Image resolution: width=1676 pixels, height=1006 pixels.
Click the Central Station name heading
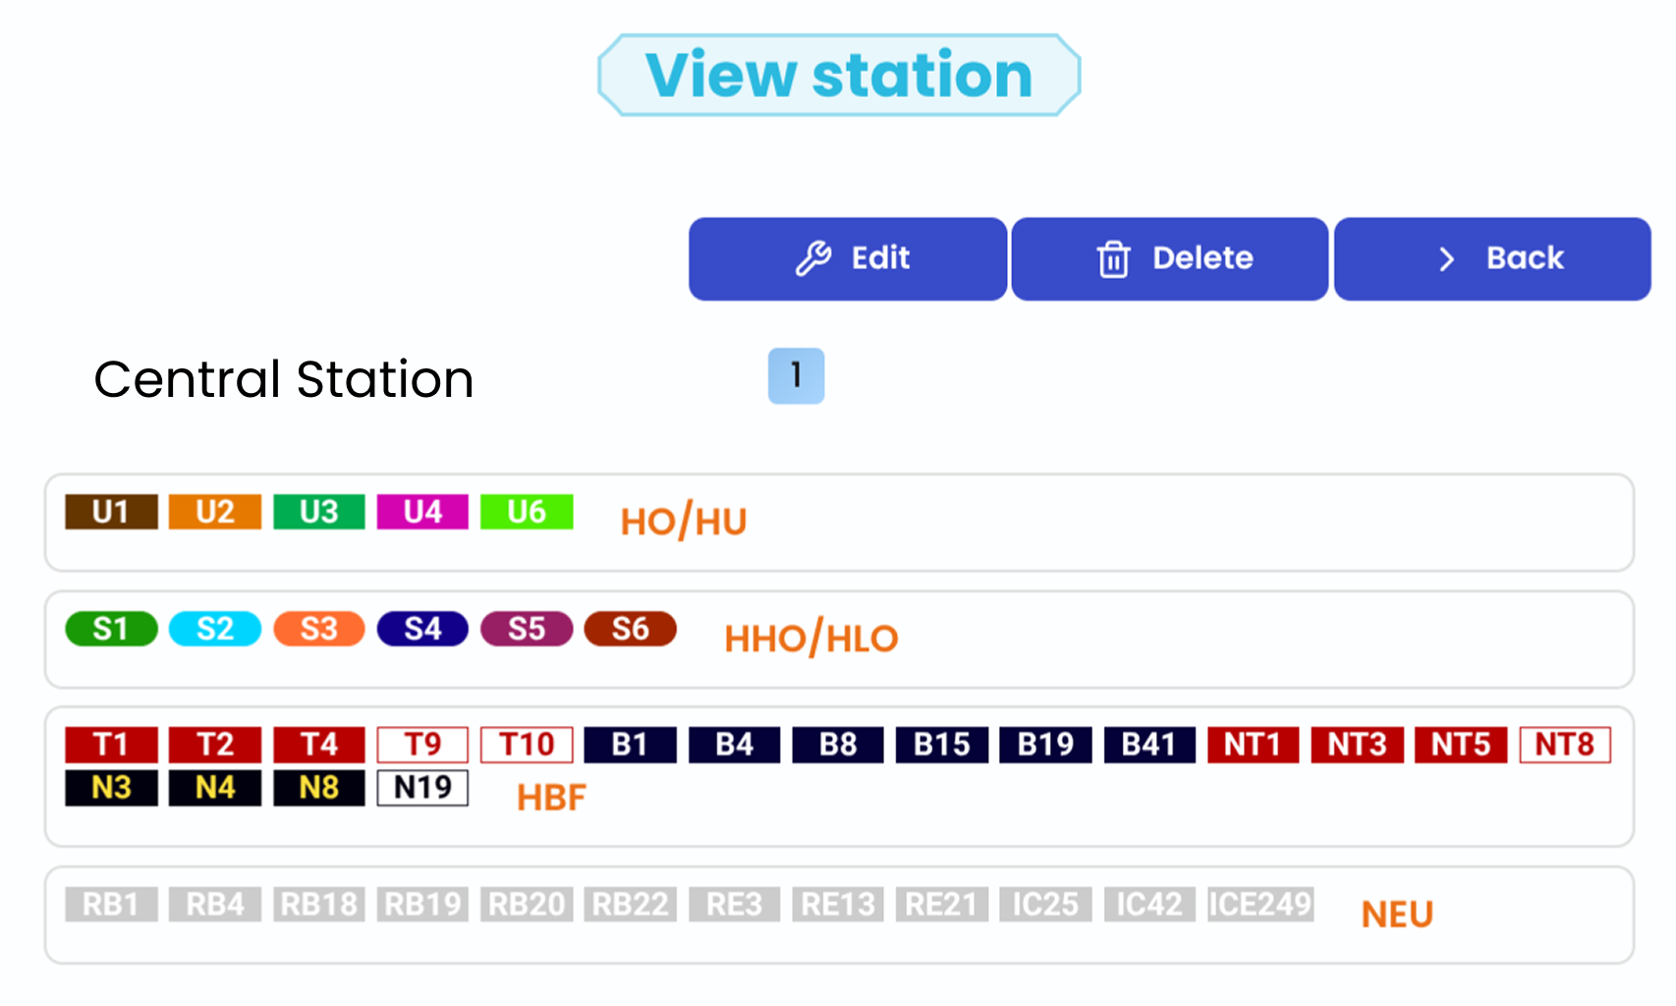pos(284,379)
